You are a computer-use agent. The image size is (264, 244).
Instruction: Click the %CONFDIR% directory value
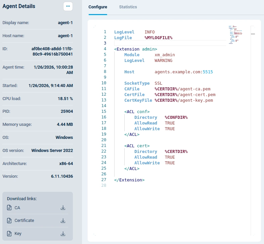pos(176,117)
